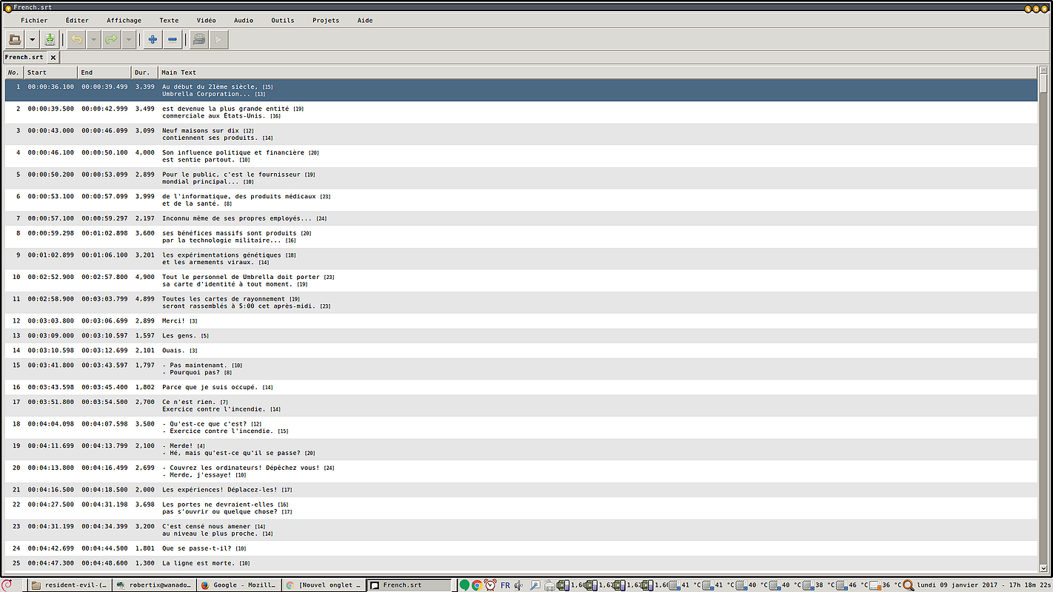The image size is (1053, 592).
Task: Select the French.srt document tab
Action: 24,57
